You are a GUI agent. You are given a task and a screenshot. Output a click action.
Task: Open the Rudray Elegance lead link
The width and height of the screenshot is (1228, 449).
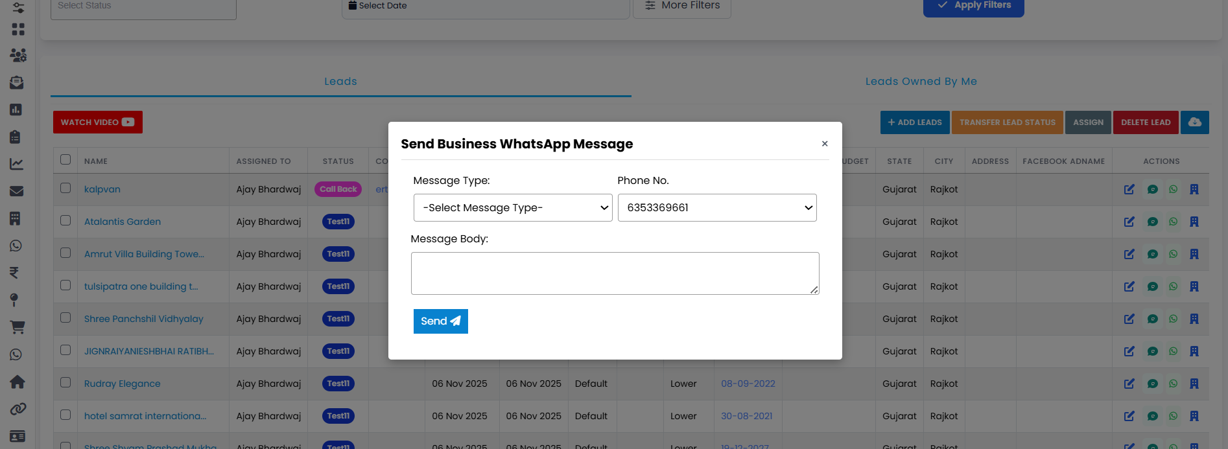tap(122, 384)
